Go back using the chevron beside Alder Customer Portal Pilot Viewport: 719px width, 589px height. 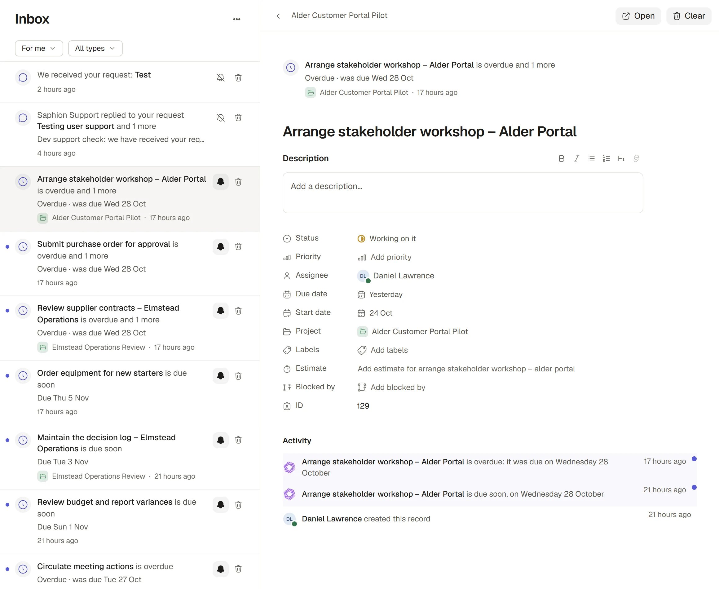[x=278, y=16]
